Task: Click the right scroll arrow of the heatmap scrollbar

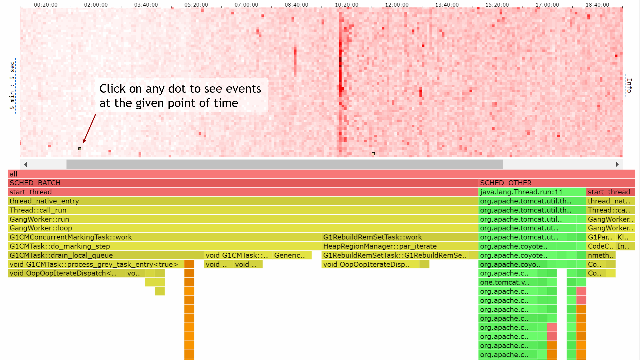Action: [x=617, y=164]
